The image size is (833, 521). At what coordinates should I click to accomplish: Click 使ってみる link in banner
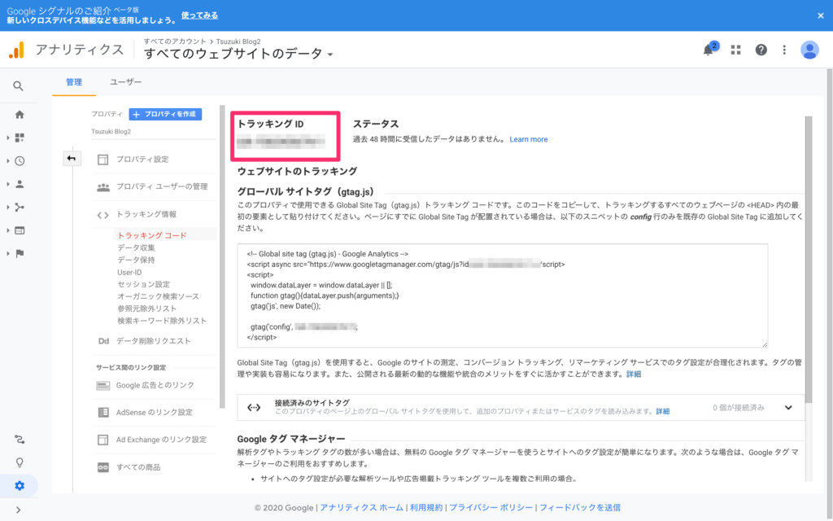point(200,15)
